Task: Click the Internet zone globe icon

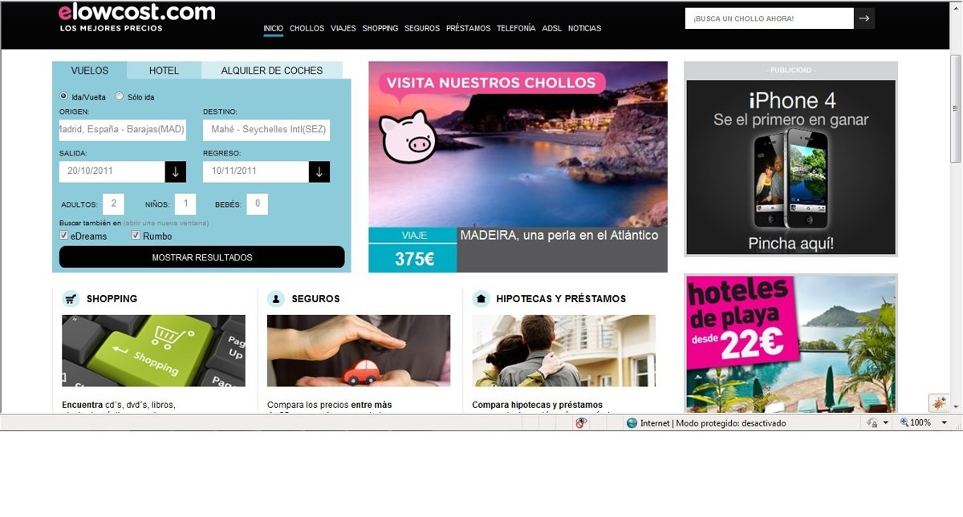Action: [x=632, y=423]
